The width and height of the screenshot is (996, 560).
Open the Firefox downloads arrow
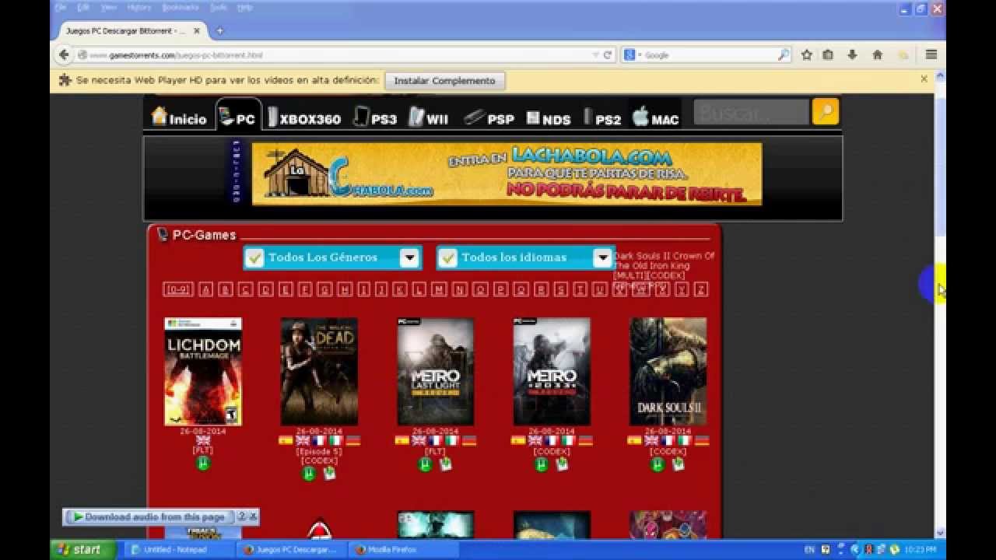(x=852, y=55)
